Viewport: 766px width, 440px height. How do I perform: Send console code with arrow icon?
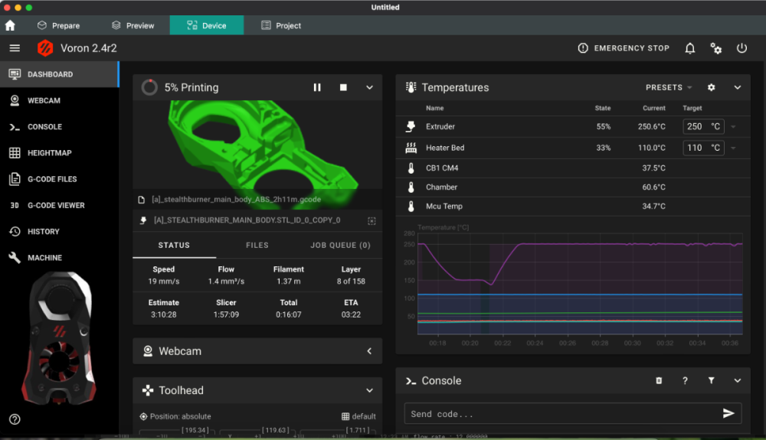(728, 413)
